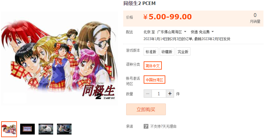
Task: Click the quantity input field
Action: pos(159,94)
